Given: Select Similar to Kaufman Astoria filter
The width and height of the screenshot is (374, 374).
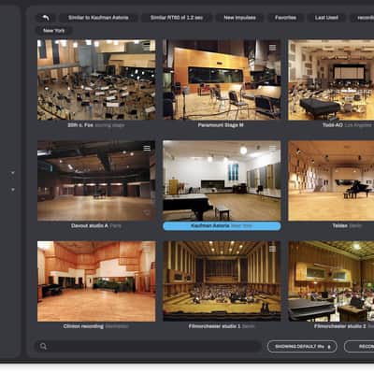Looking at the screenshot, I should (x=98, y=18).
